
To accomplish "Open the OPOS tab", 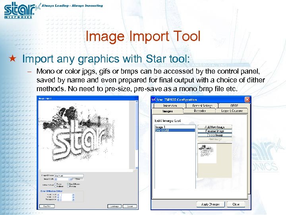I will 234,106.
